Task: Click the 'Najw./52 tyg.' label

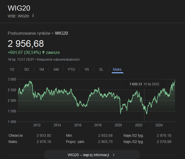Action: pyautogui.click(x=134, y=135)
